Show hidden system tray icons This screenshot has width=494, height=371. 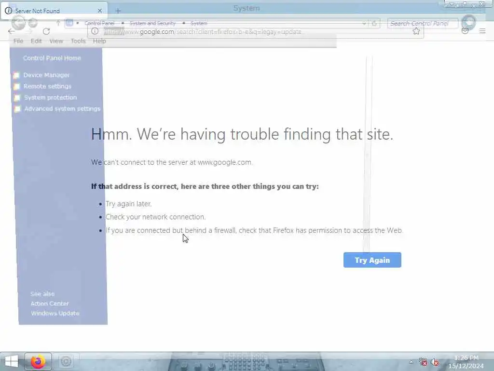pyautogui.click(x=411, y=362)
